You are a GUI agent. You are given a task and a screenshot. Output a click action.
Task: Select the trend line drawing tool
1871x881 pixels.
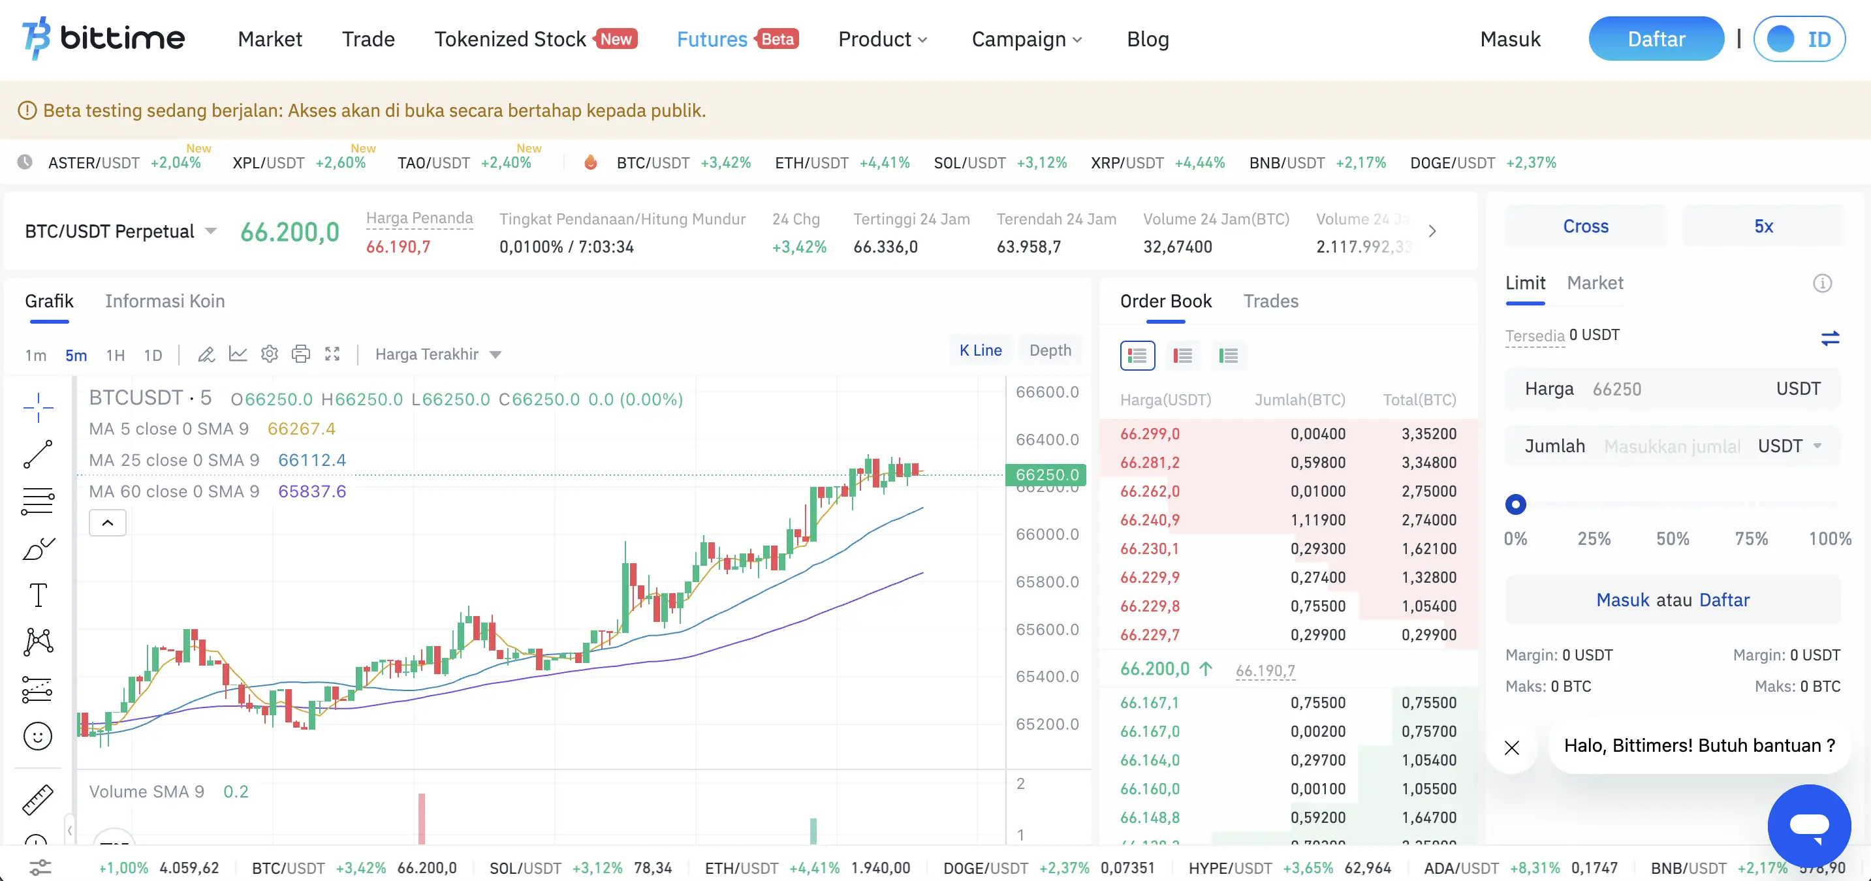pyautogui.click(x=38, y=455)
